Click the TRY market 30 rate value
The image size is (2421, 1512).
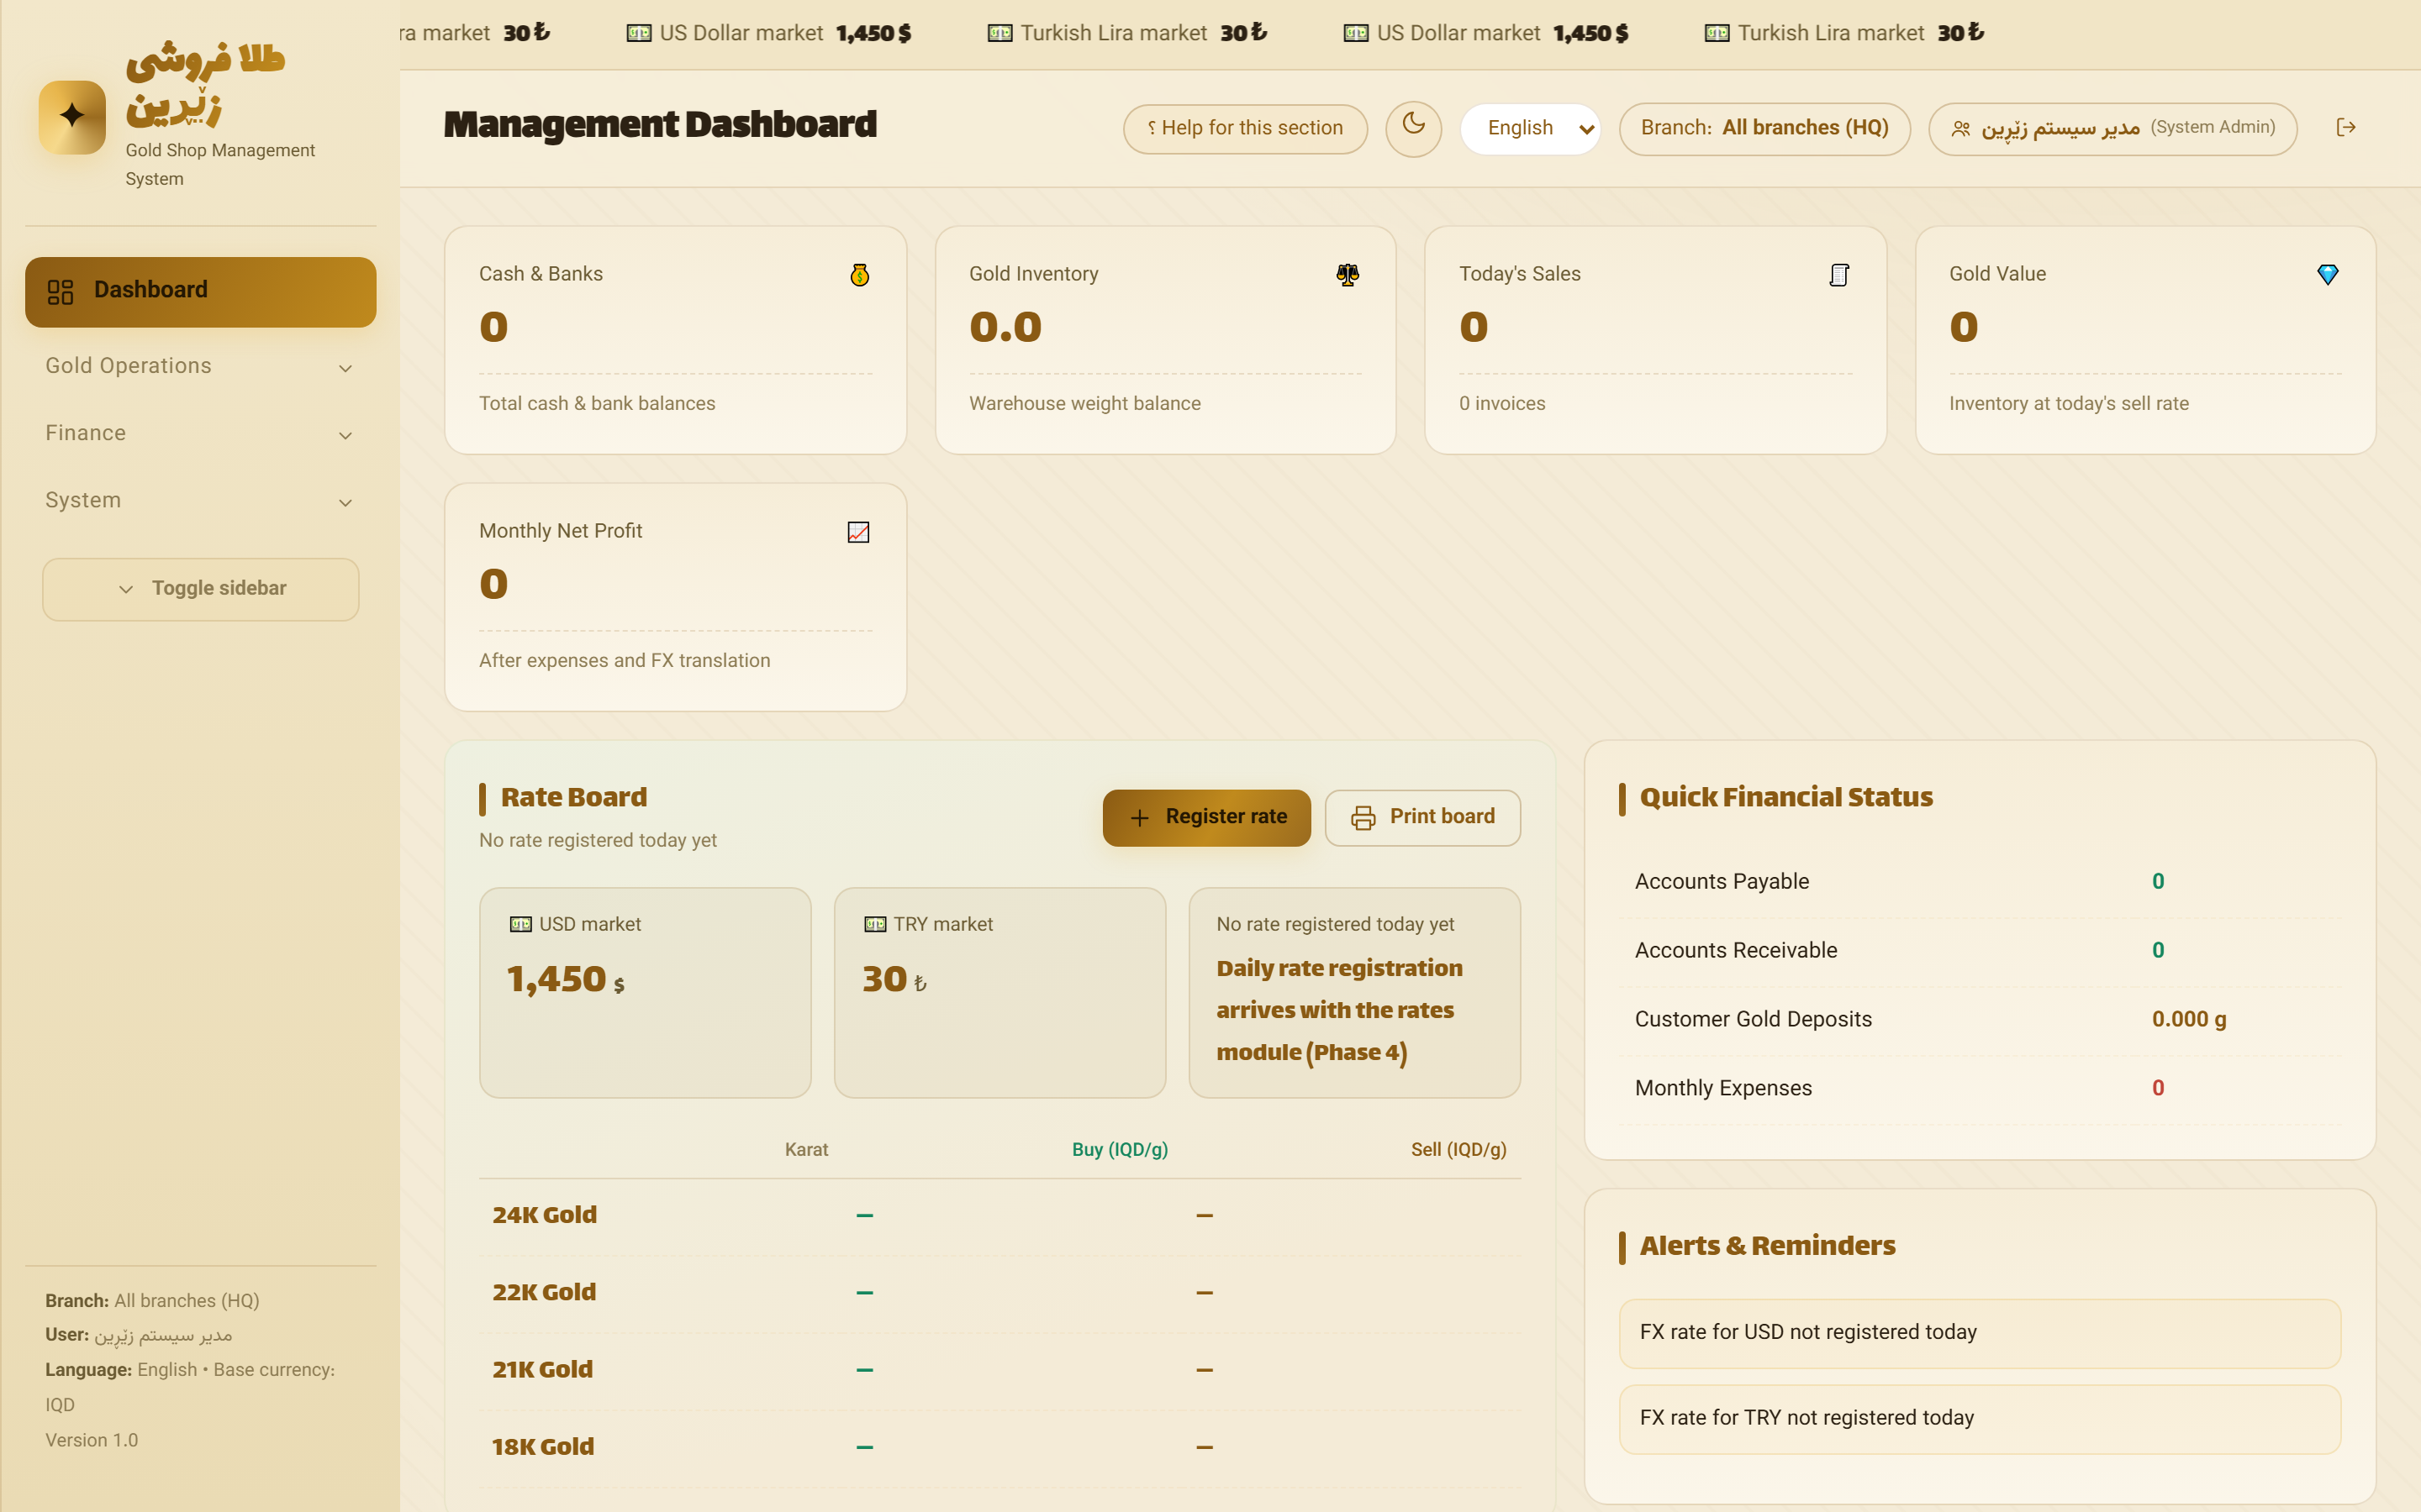click(894, 979)
